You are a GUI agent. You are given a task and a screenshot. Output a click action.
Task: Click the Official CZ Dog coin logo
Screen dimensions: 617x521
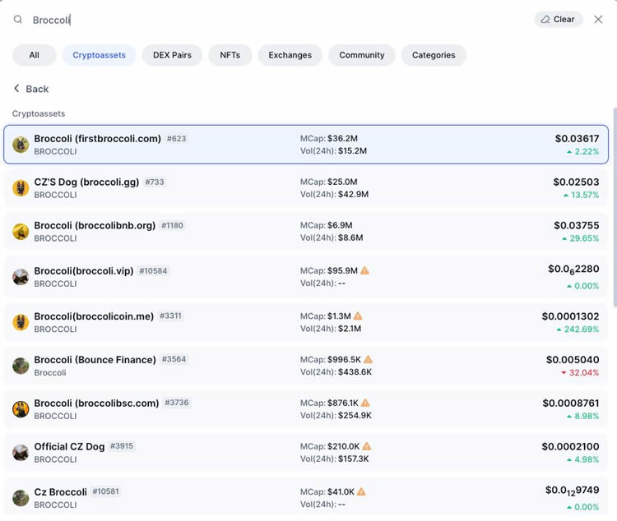[x=21, y=453]
